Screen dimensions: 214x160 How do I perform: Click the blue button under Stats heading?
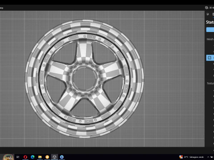pos(210,30)
